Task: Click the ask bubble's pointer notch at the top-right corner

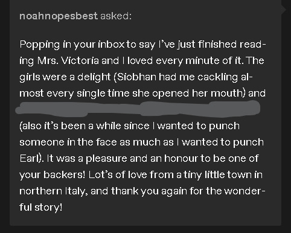Action: coord(284,10)
